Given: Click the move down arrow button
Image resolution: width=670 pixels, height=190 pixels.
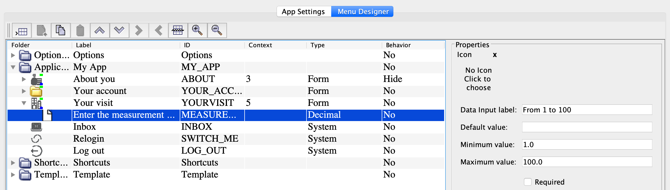Looking at the screenshot, I should coord(119,30).
